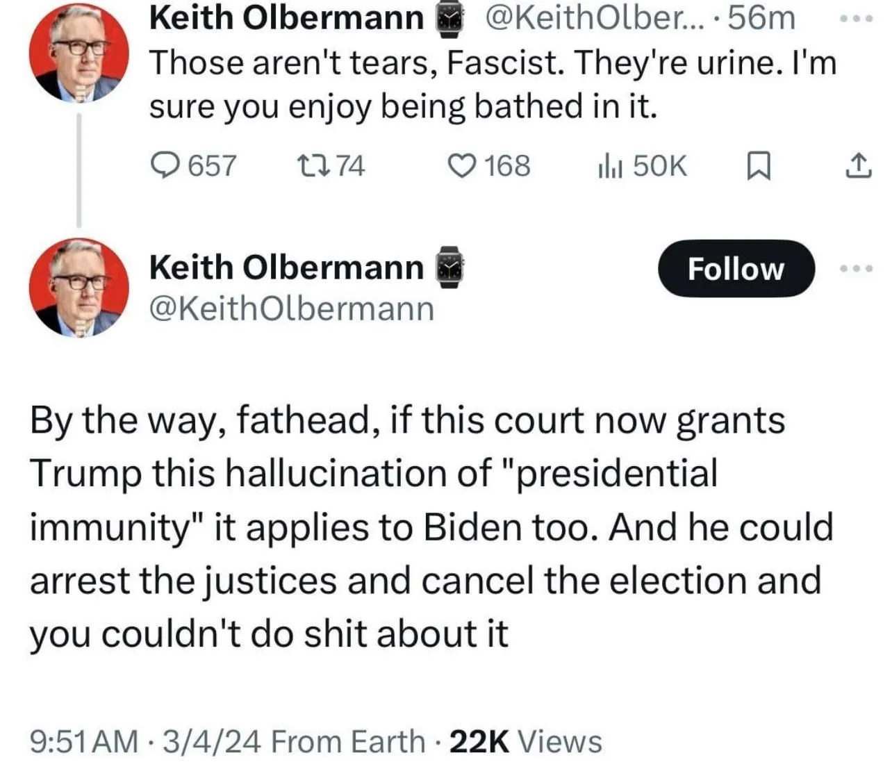Share the top tweet via share icon
Image resolution: width=892 pixels, height=769 pixels.
pyautogui.click(x=858, y=166)
